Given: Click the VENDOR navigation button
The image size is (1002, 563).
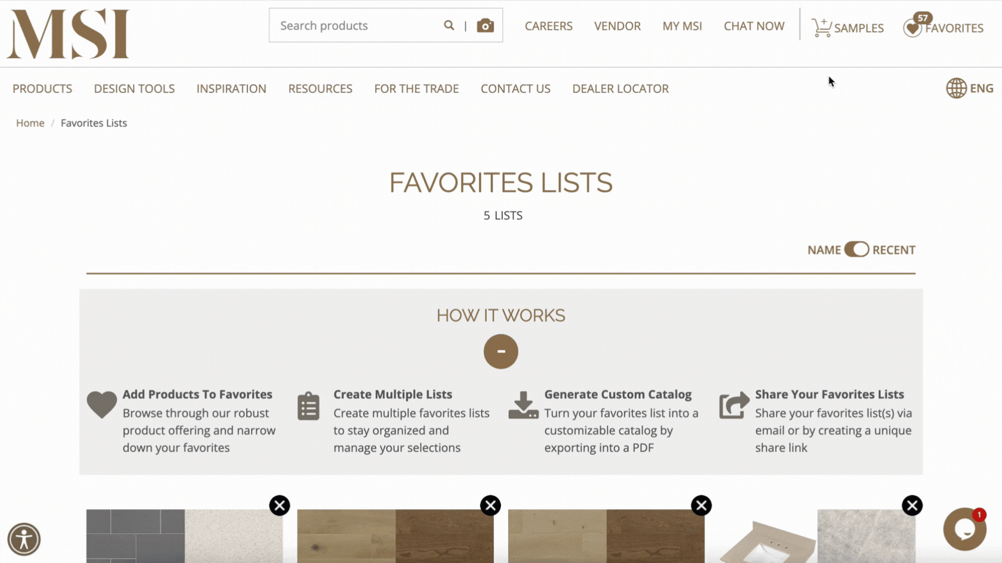Looking at the screenshot, I should pos(617,26).
